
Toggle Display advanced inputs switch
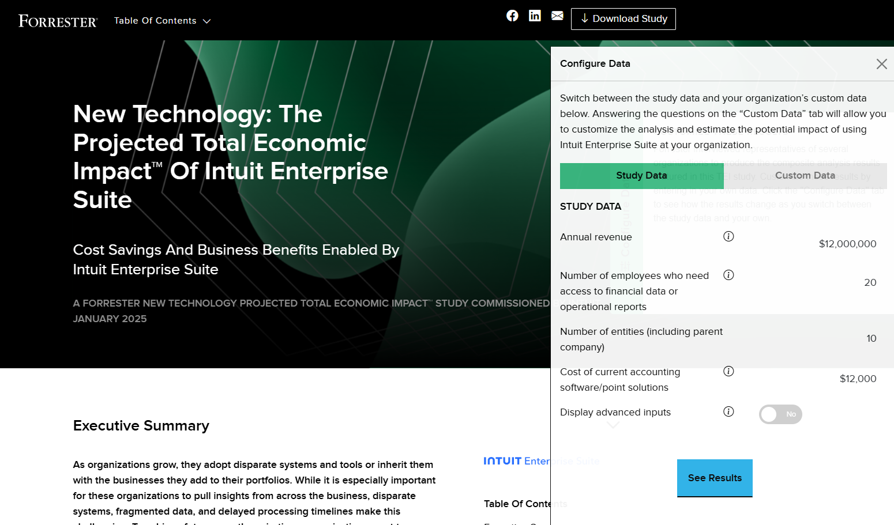pyautogui.click(x=780, y=414)
